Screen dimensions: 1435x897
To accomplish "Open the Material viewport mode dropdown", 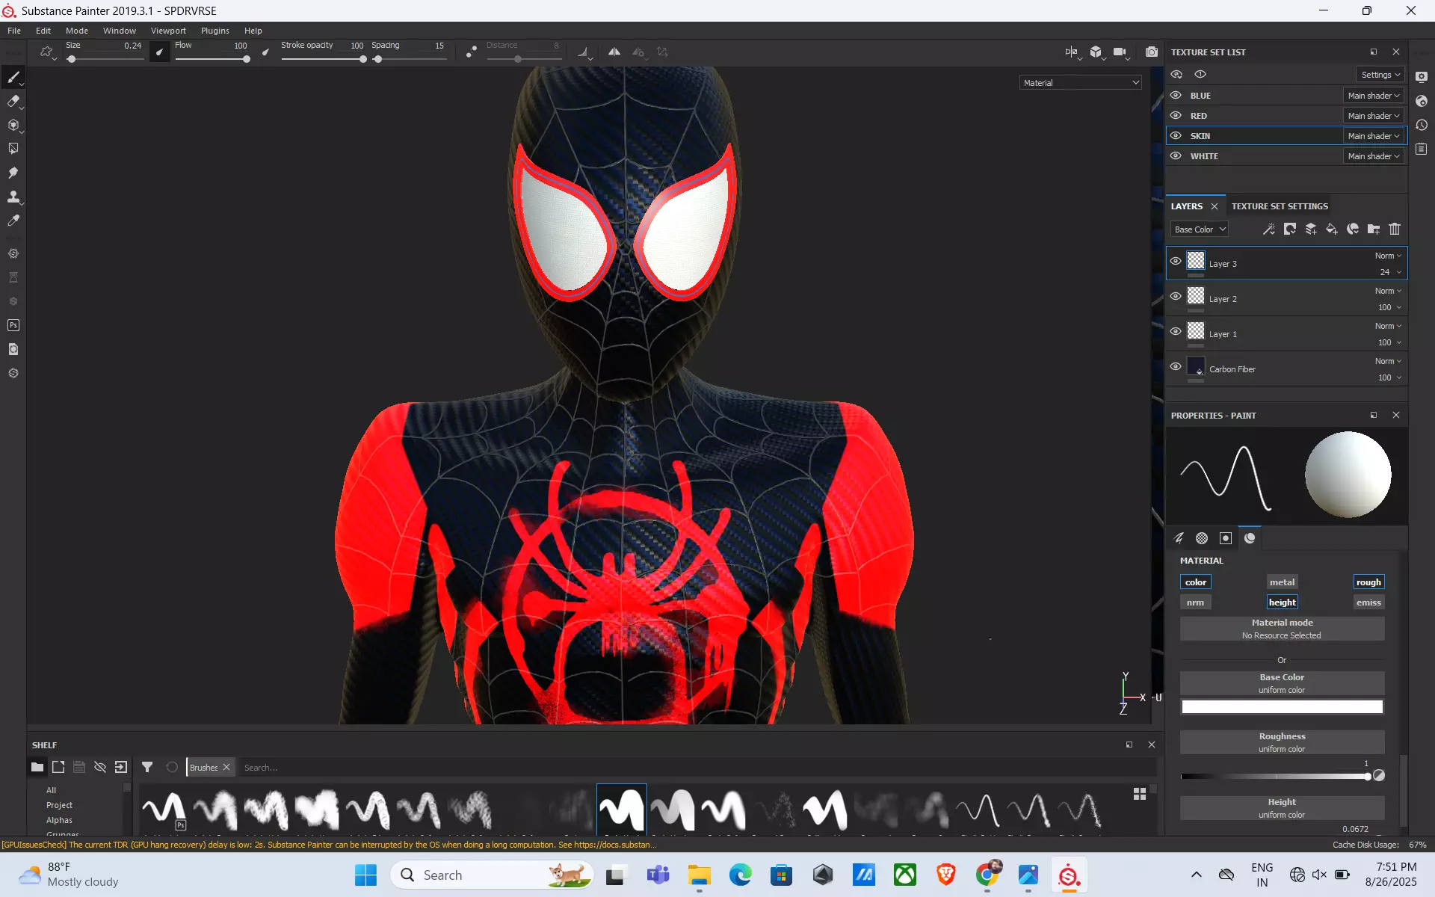I will click(1081, 83).
